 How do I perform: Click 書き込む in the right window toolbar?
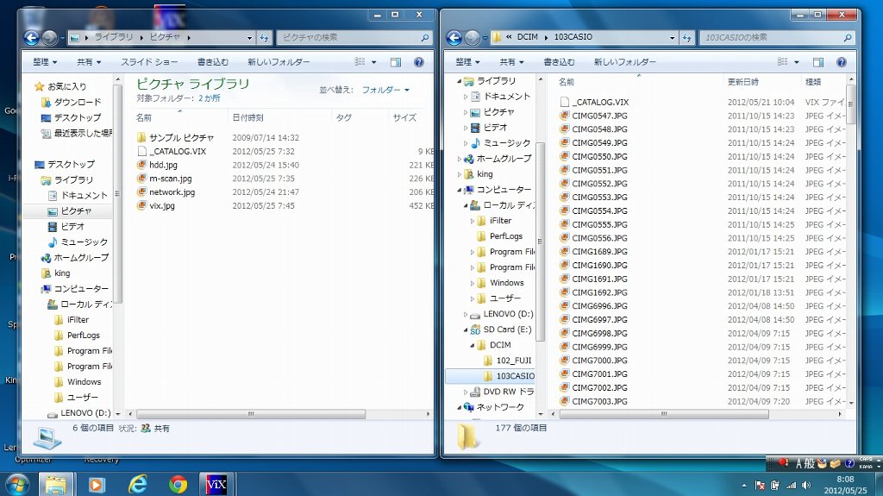(x=559, y=62)
